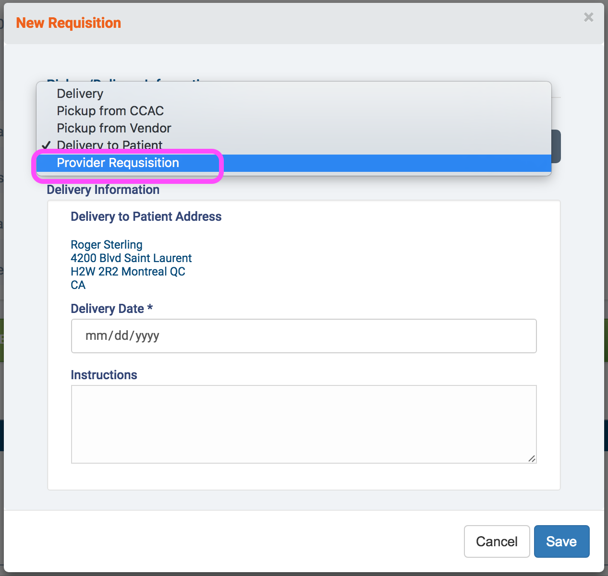The height and width of the screenshot is (576, 608).
Task: Click the H2W 2R2 Montreal QC line
Action: point(128,272)
